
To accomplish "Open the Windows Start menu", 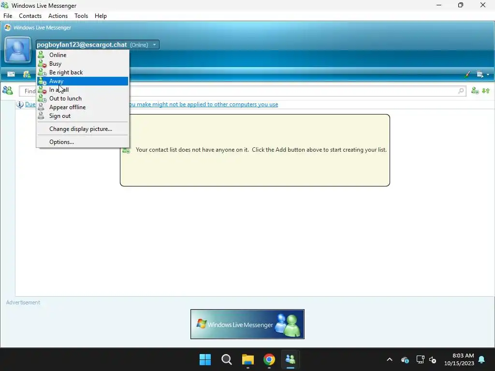I will tap(205, 359).
